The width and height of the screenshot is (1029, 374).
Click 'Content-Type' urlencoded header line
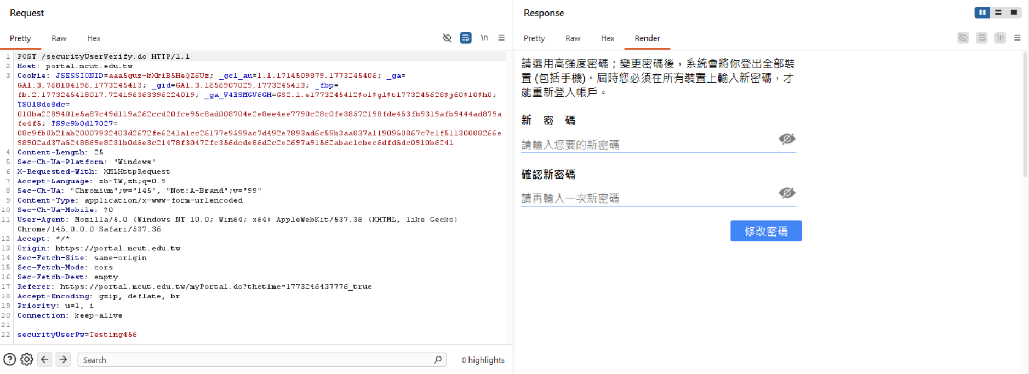130,200
